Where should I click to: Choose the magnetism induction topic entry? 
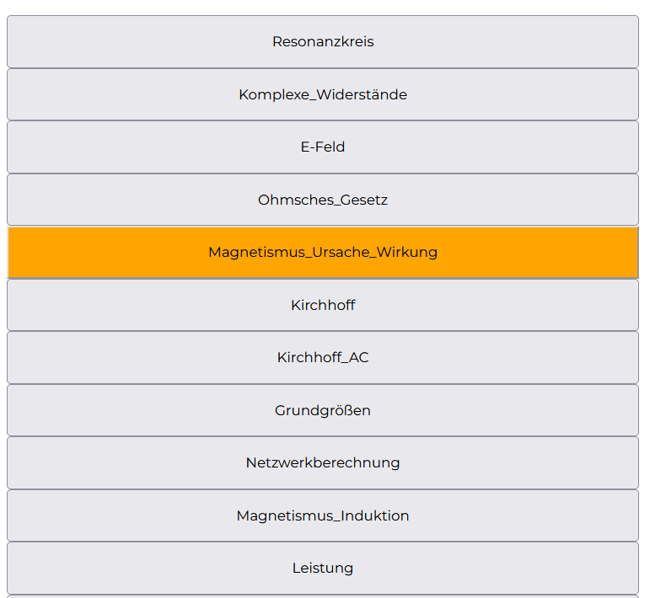pyautogui.click(x=323, y=515)
